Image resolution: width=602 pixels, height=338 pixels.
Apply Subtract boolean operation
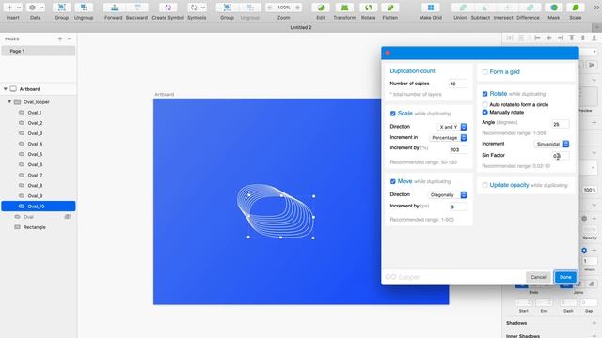[x=483, y=8]
